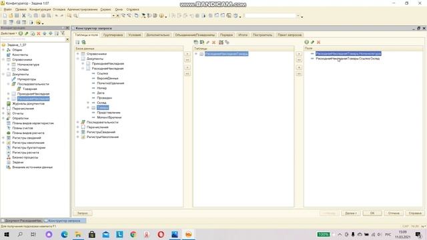
Task: Click the green Add icon in Configuration panel
Action: tap(21, 33)
